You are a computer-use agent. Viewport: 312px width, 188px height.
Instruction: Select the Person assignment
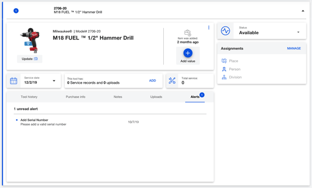coord(235,69)
